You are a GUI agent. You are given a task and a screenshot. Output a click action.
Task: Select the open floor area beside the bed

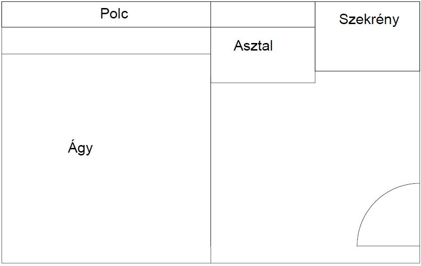(282, 172)
